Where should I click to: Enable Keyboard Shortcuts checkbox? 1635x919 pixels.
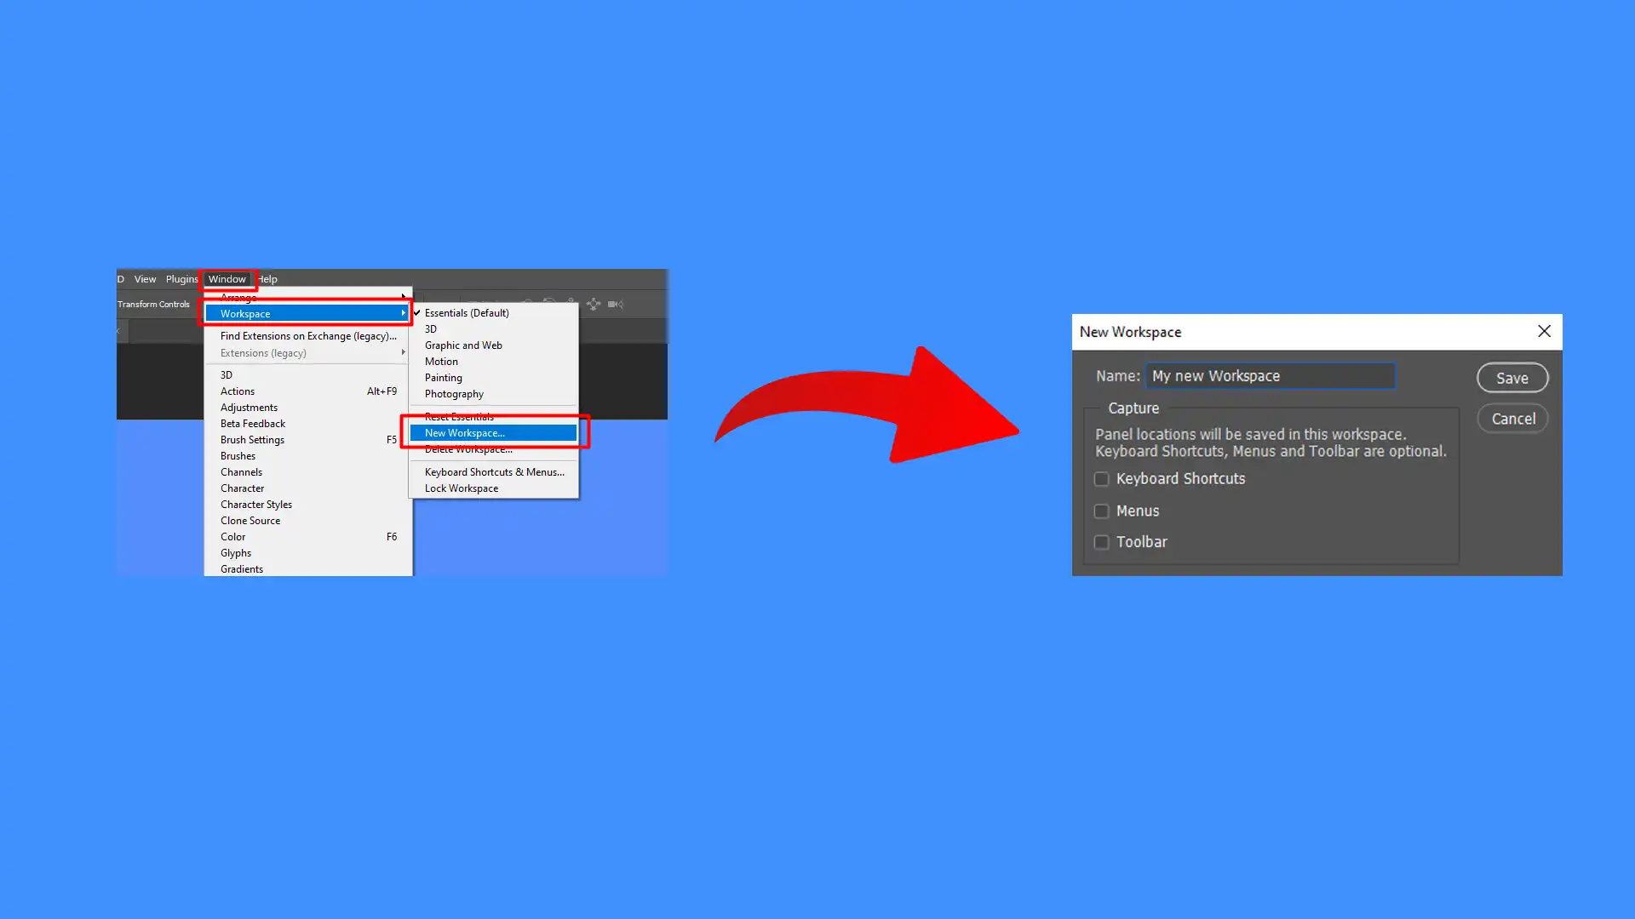[1102, 478]
